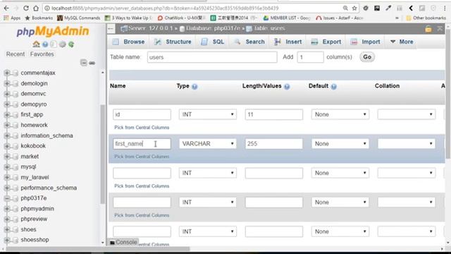
Task: Open Default dropdown for first_name row
Action: click(x=340, y=144)
